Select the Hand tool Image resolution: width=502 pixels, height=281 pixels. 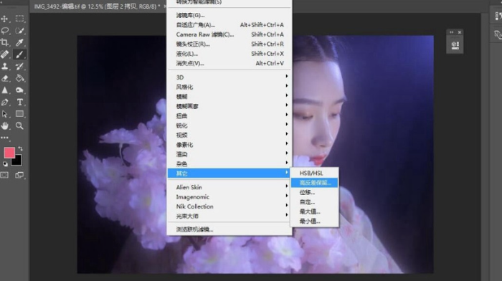(x=5, y=125)
